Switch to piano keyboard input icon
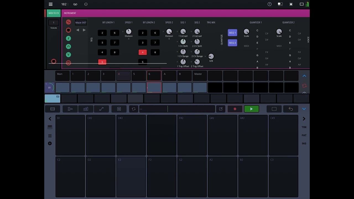 (50, 127)
